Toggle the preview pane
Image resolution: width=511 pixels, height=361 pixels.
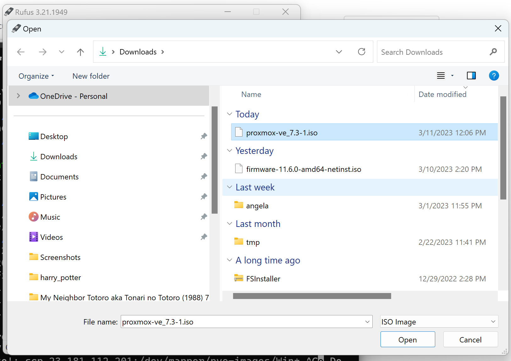tap(471, 76)
